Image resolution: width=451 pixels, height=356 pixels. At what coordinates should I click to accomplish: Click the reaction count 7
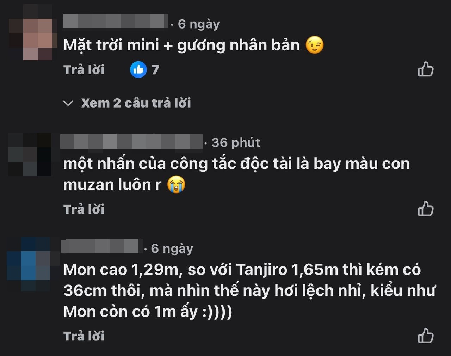pyautogui.click(x=155, y=70)
